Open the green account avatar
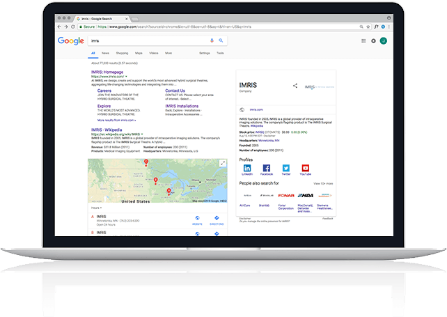 click(384, 41)
